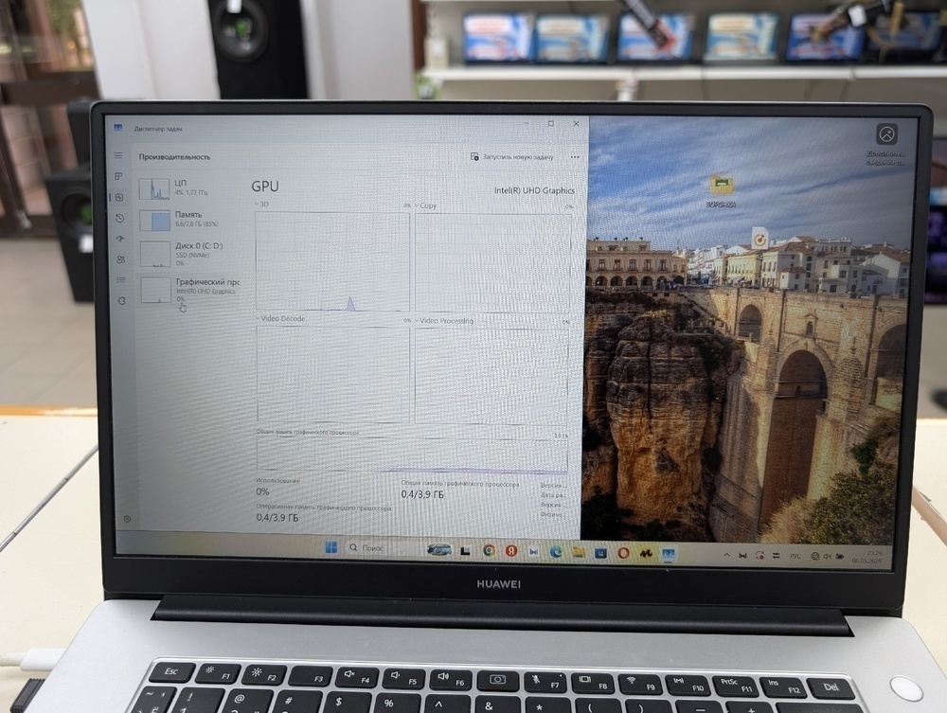The width and height of the screenshot is (947, 713).
Task: Click the 3D engine usage graph
Action: tap(332, 261)
